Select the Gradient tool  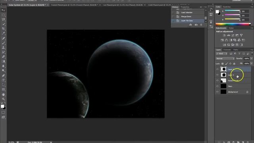tap(3, 61)
